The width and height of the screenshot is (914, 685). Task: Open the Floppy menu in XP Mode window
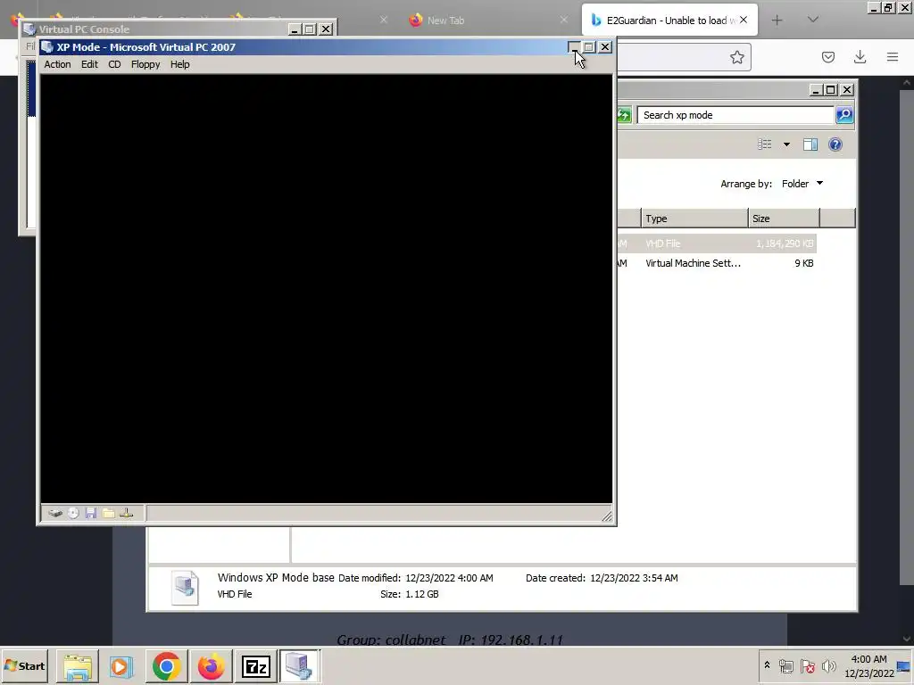coord(145,64)
